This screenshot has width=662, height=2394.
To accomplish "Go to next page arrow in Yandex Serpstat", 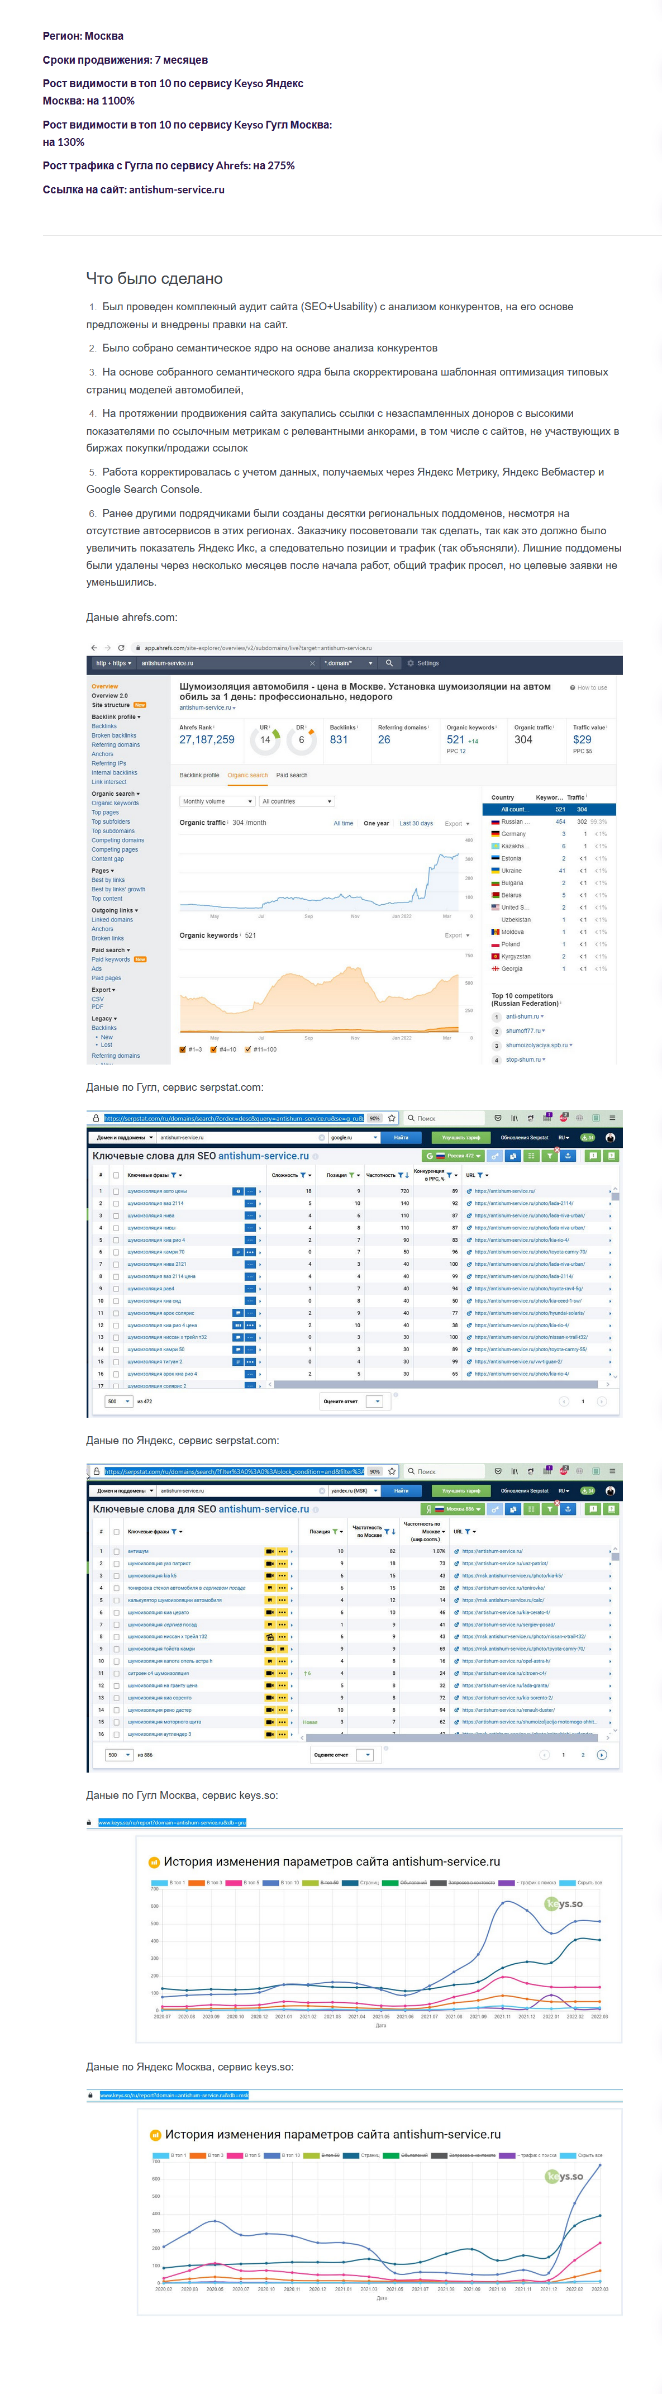I will pos(602,1755).
